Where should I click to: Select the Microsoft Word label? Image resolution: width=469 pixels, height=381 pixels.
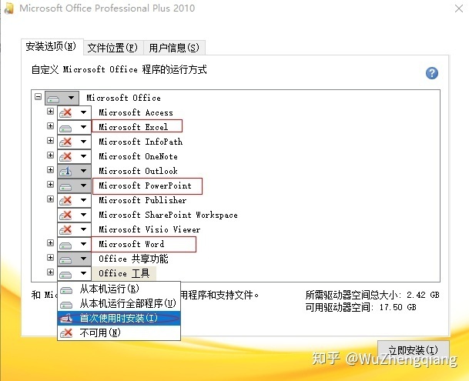click(132, 244)
